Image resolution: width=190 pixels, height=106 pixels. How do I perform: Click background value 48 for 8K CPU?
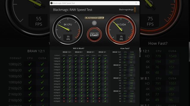coord(157,73)
